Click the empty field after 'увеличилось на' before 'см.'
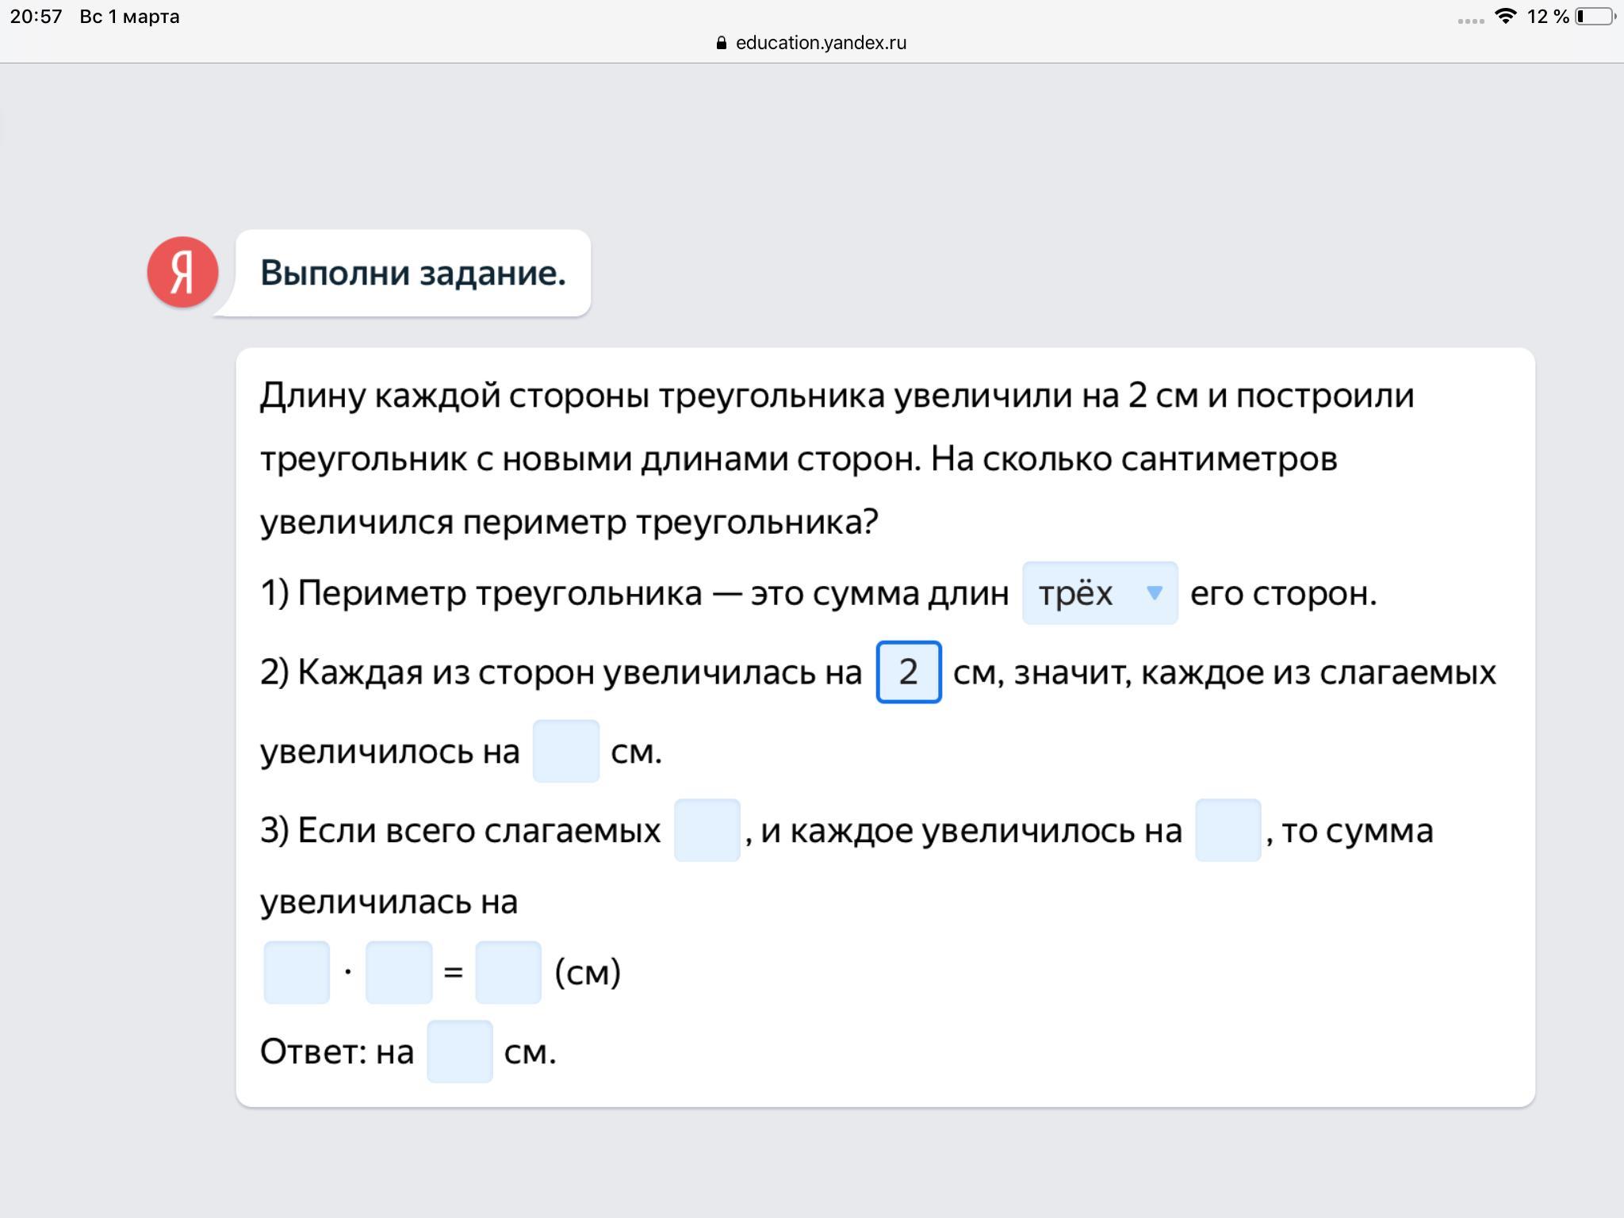The width and height of the screenshot is (1624, 1218). click(x=566, y=751)
